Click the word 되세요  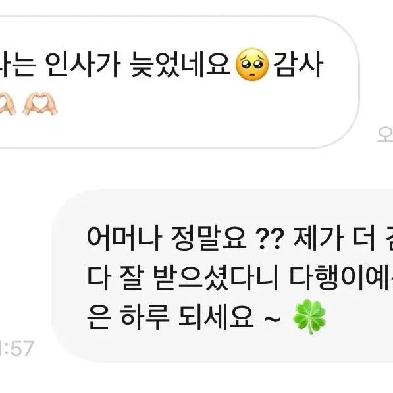[217, 317]
